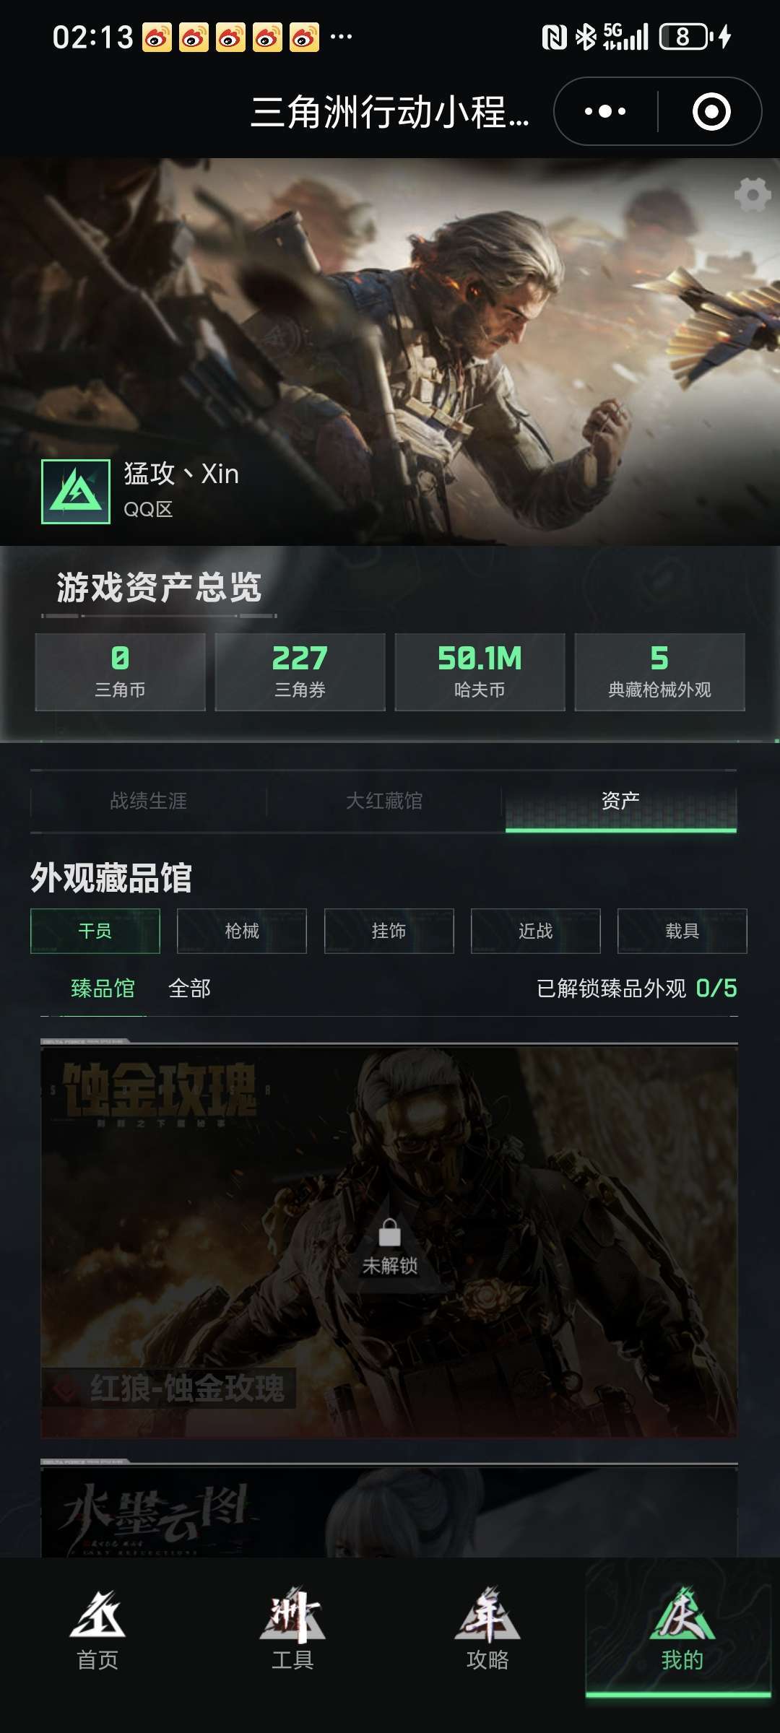This screenshot has height=1733, width=780.
Task: Show the 全部 skins list
Action: click(x=189, y=988)
